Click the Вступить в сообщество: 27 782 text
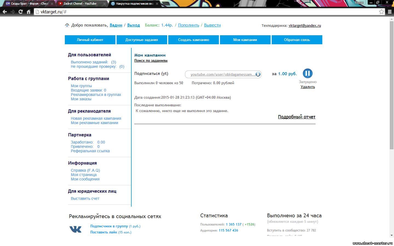The image size is (394, 246). (x=291, y=230)
